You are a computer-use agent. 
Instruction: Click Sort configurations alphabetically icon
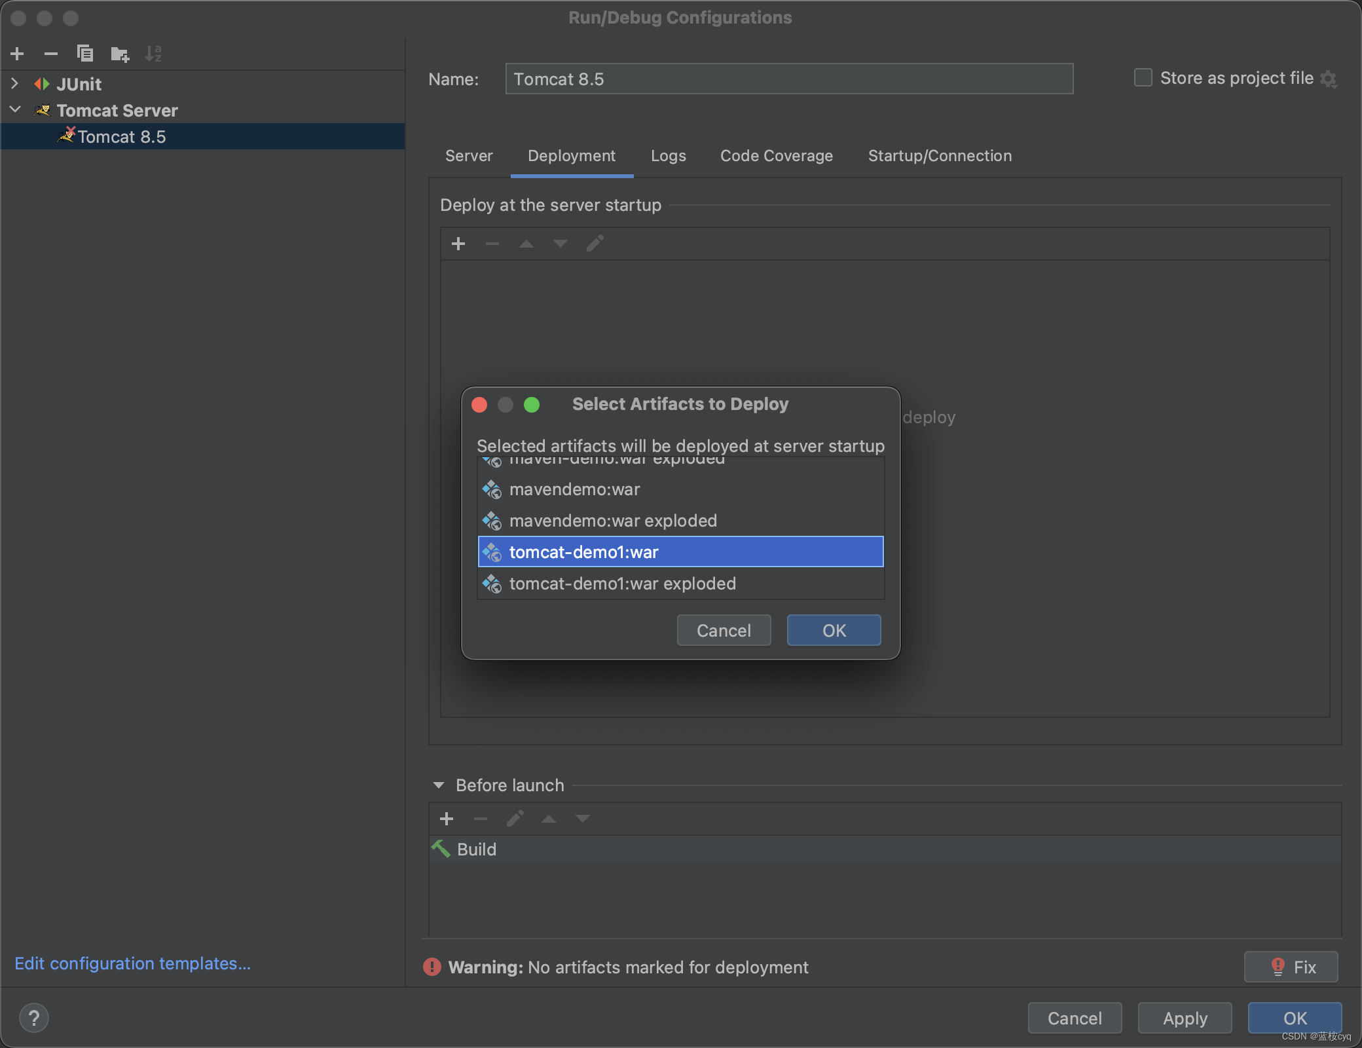(x=153, y=54)
